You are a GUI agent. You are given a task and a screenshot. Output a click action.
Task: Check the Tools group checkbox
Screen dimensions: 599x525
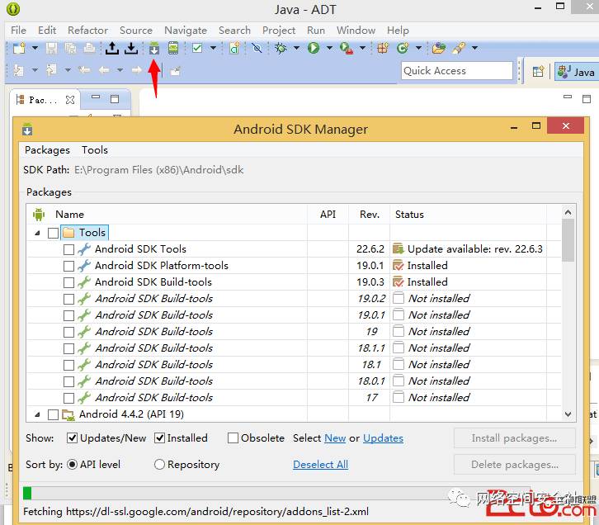pos(53,233)
